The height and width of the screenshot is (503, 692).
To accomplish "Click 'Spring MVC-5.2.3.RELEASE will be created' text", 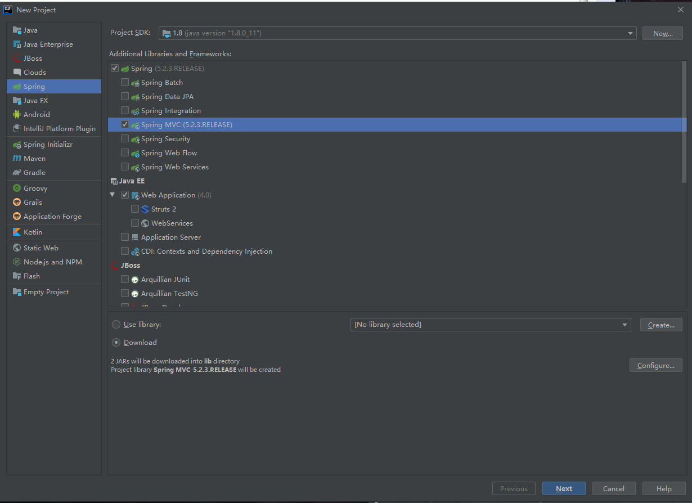I will pyautogui.click(x=217, y=370).
